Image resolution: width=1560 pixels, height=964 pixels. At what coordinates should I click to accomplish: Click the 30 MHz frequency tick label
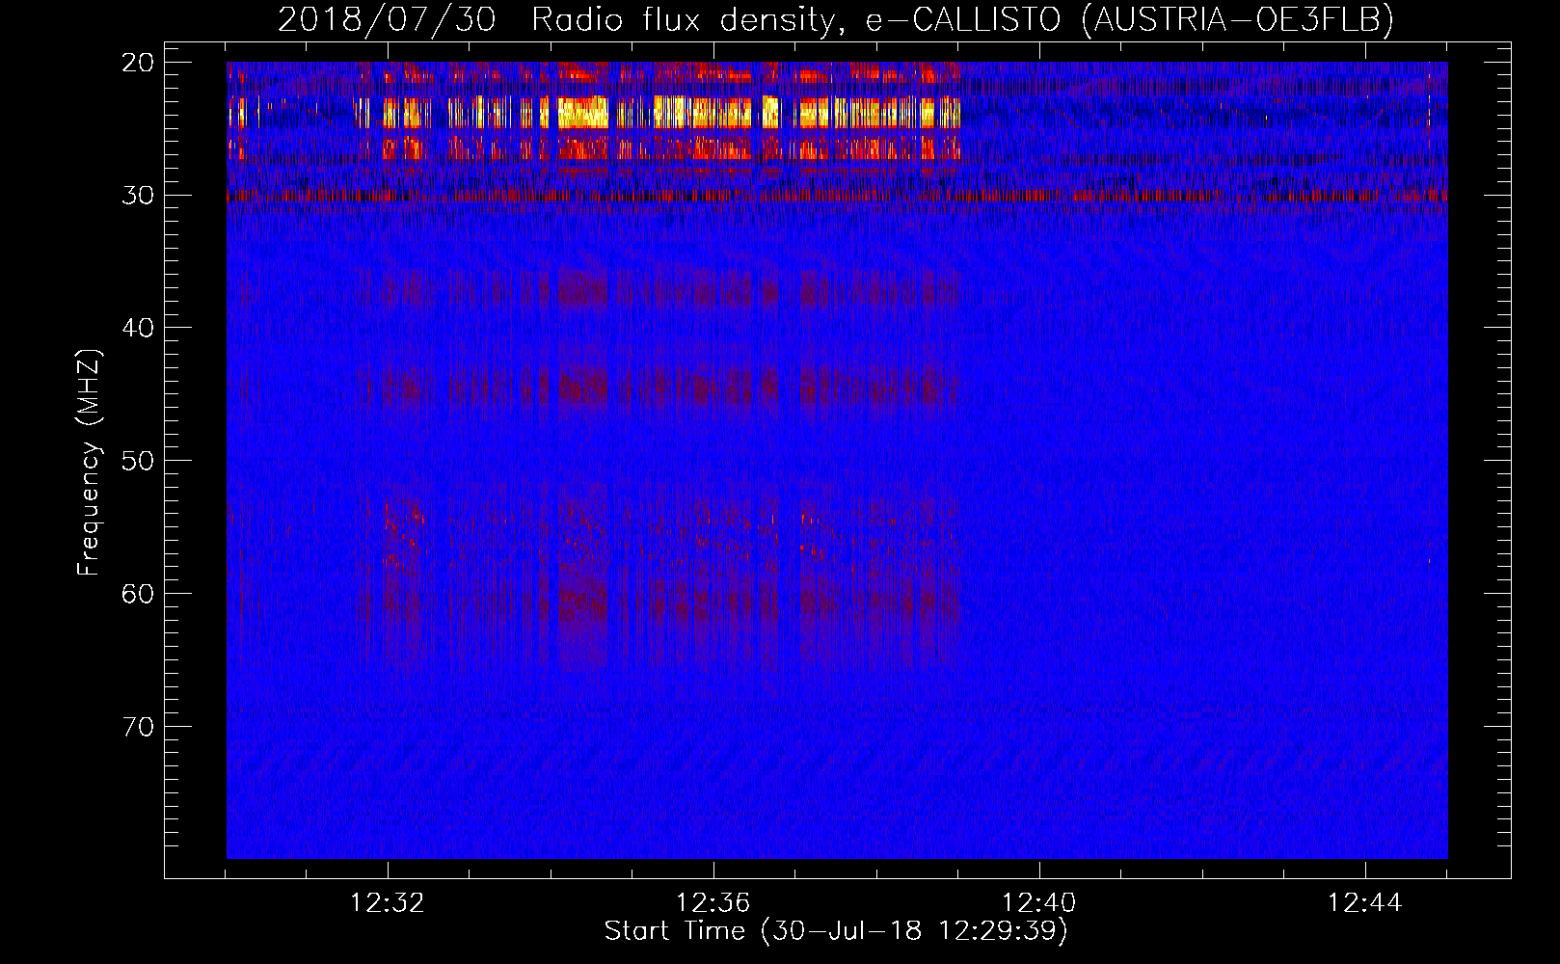pos(138,196)
